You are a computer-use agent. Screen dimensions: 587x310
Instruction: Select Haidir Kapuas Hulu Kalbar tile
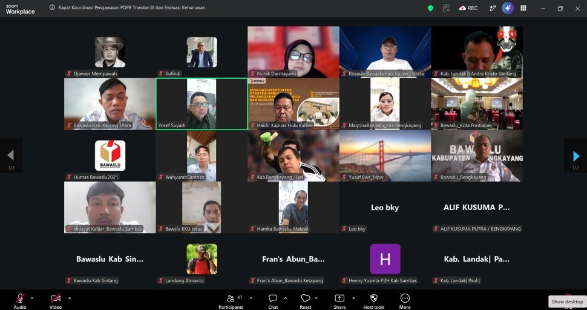(x=293, y=104)
